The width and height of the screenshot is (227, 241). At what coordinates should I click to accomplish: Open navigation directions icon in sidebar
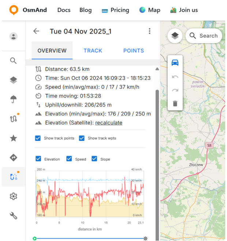point(14,158)
